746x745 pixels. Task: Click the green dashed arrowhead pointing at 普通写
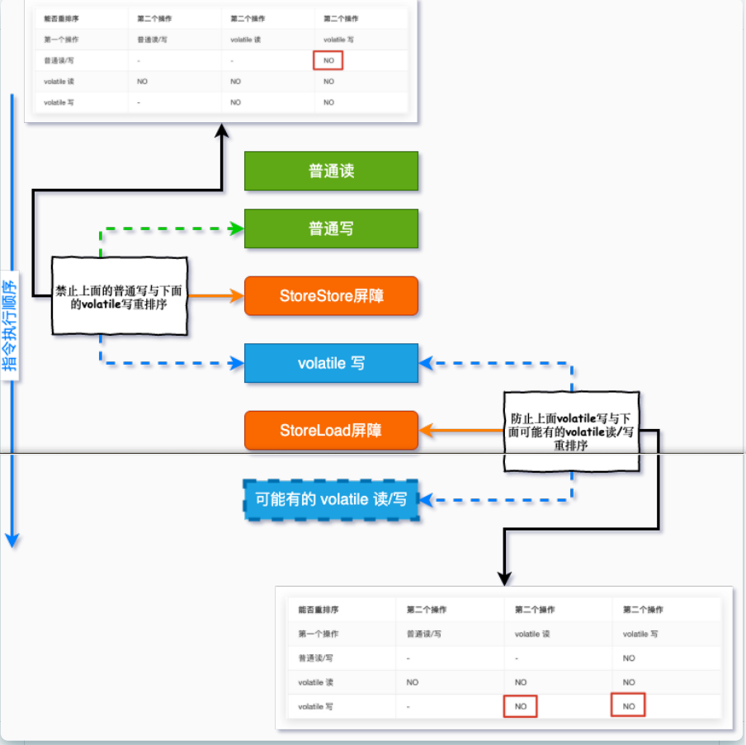[x=238, y=229]
